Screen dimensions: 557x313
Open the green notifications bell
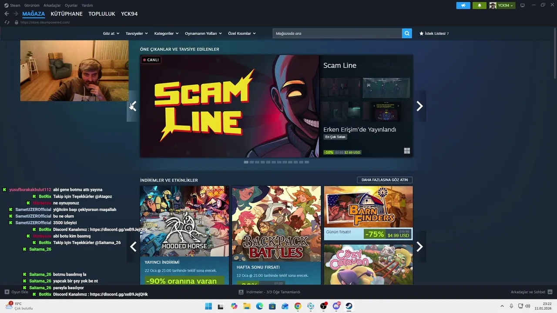click(x=480, y=5)
